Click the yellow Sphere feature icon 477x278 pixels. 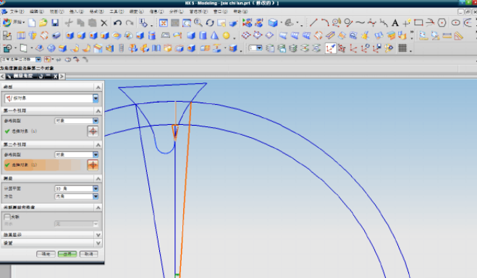coord(226,35)
